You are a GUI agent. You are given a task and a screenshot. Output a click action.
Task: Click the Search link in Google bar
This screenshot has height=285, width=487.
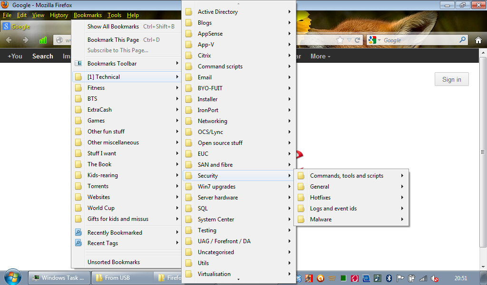click(42, 56)
